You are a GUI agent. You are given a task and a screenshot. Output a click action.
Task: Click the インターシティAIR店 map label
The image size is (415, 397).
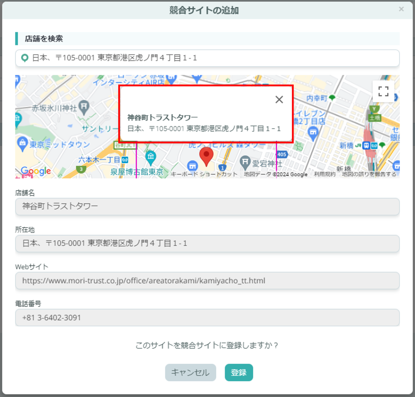coord(129,82)
